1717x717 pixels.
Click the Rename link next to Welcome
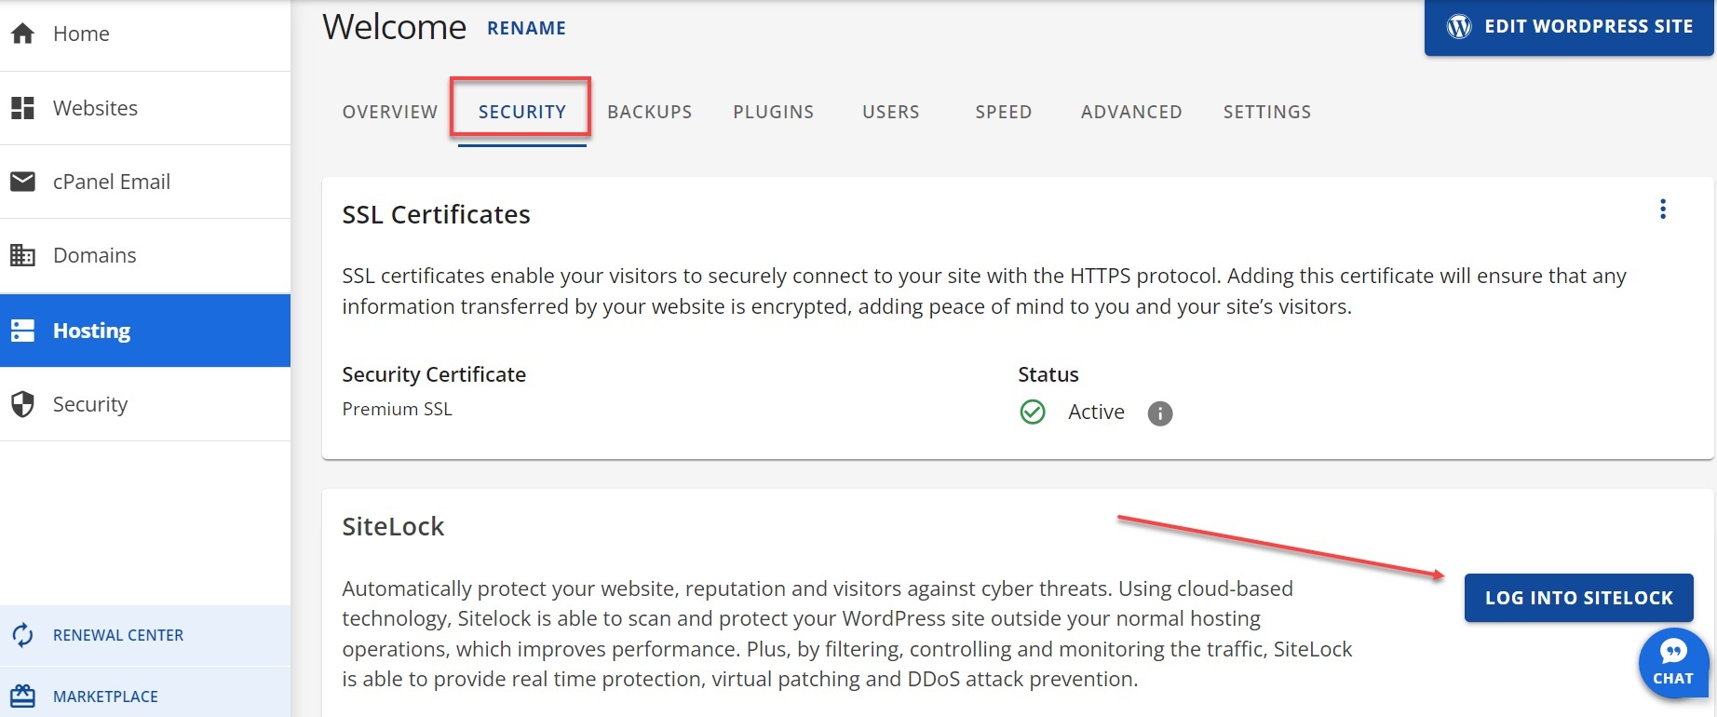click(526, 28)
